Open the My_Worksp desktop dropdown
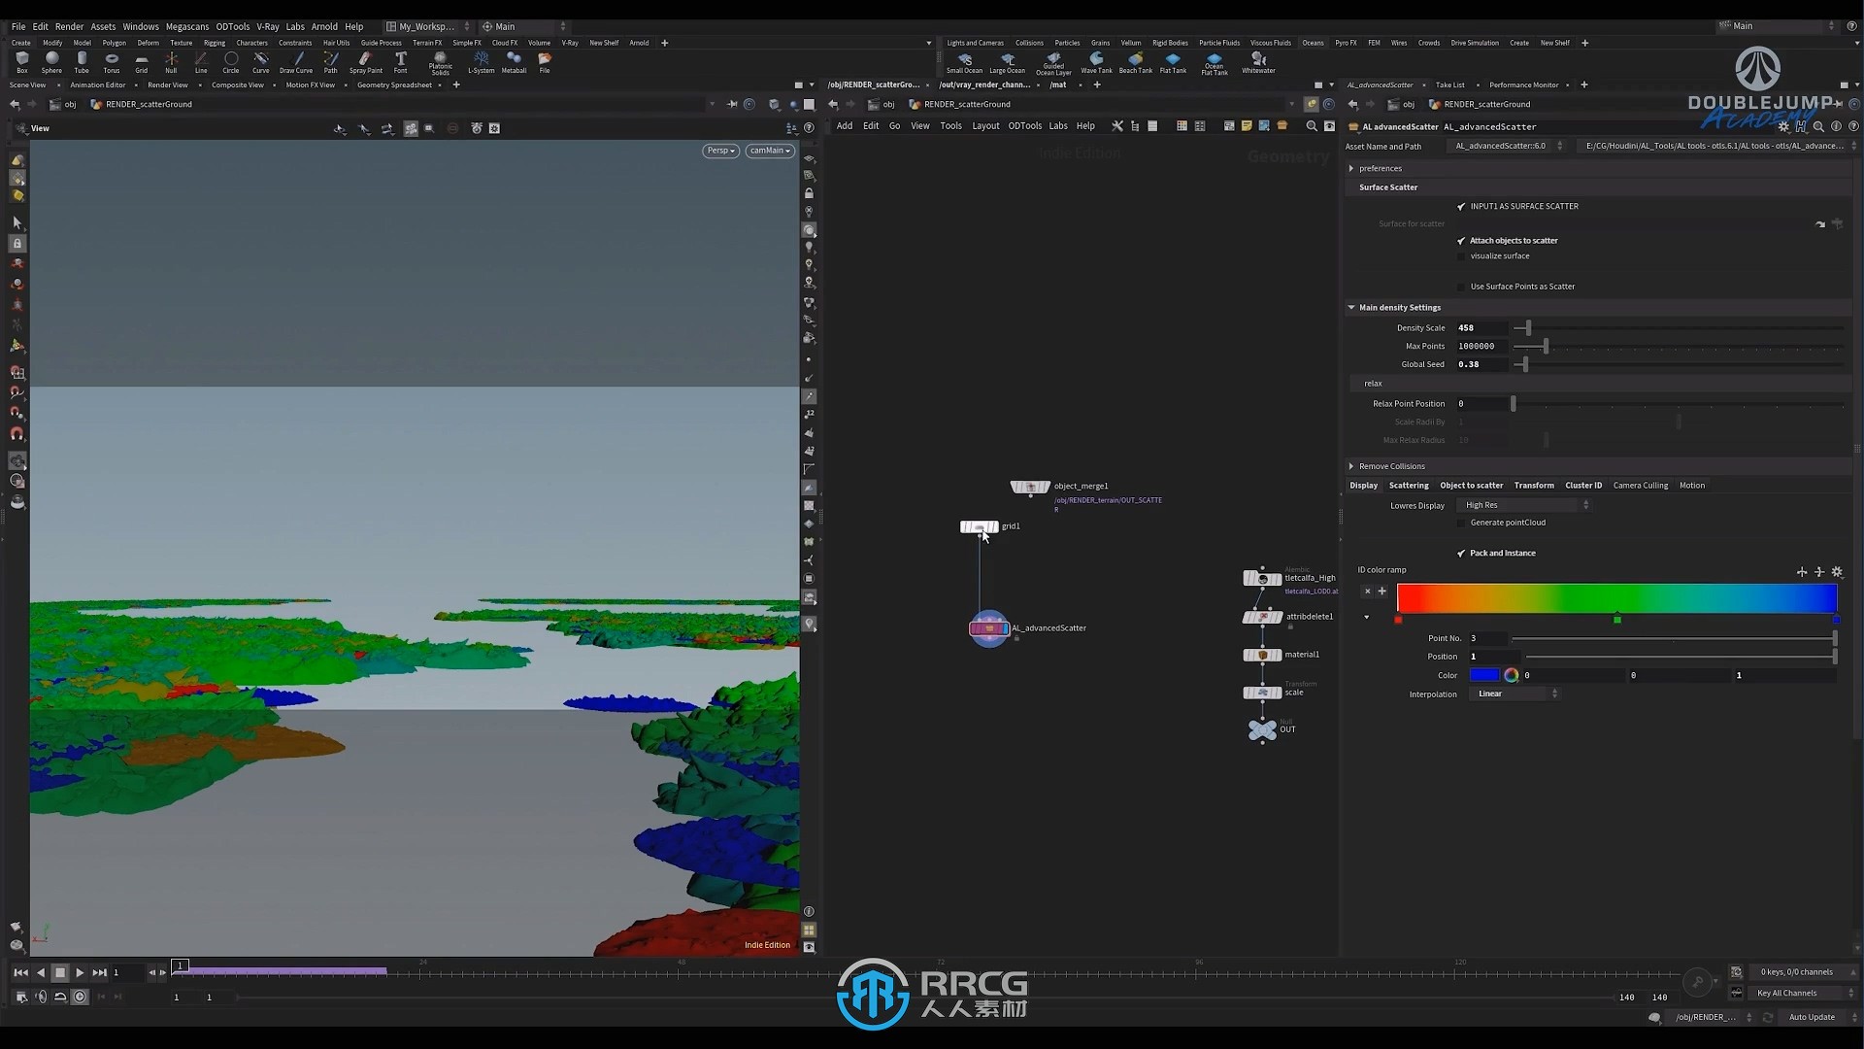 428,26
